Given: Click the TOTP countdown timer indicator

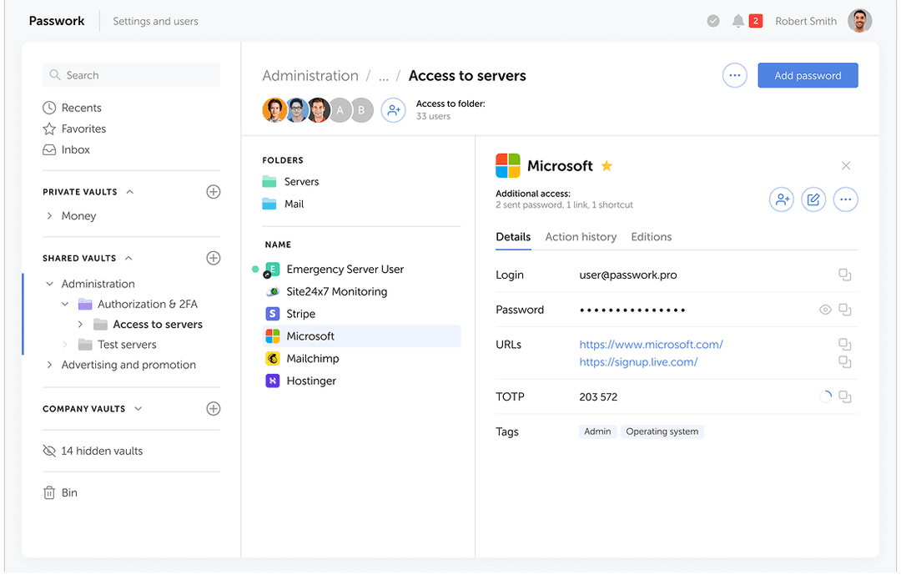Looking at the screenshot, I should click(x=824, y=396).
